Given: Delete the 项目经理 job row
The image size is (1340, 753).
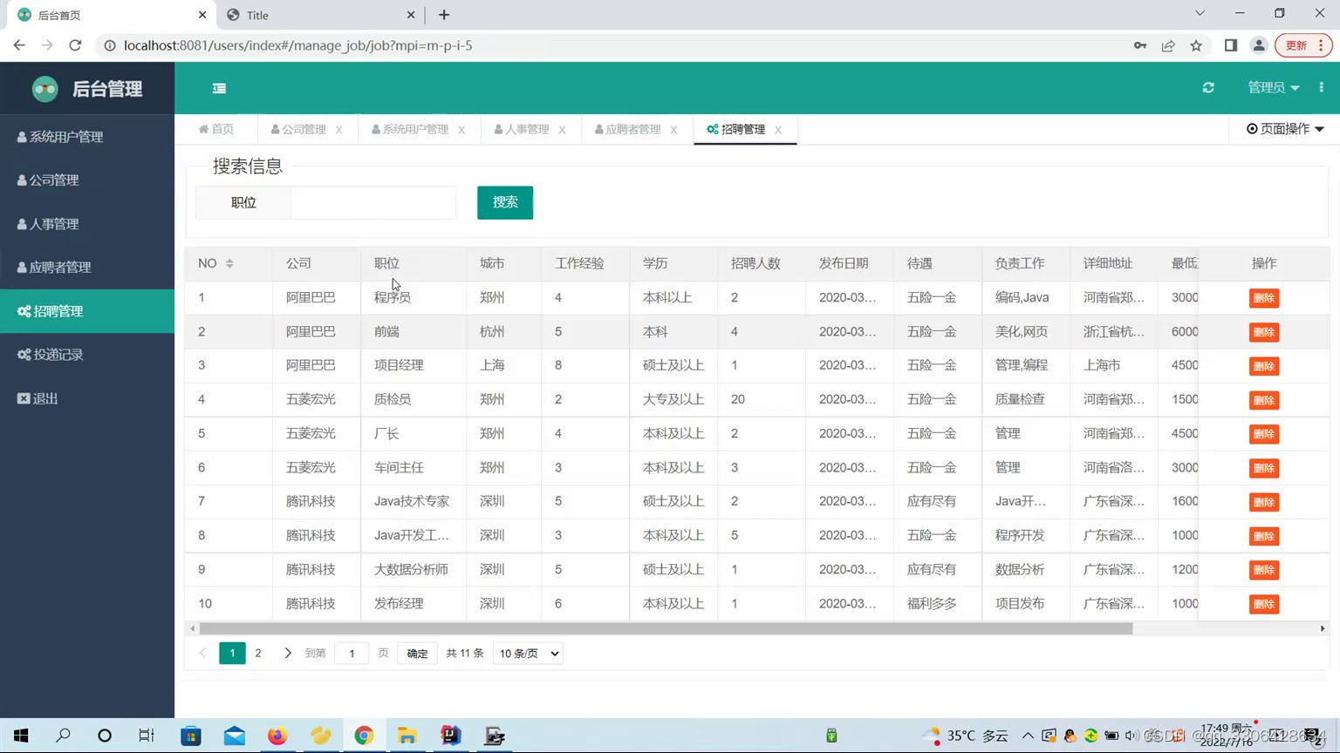Looking at the screenshot, I should click(1263, 366).
